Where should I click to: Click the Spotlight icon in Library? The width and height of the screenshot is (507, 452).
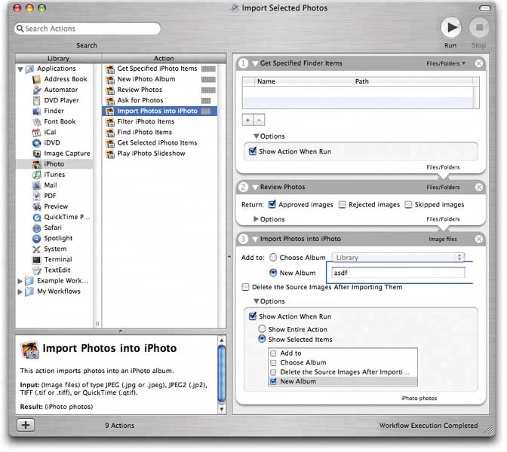coord(38,238)
